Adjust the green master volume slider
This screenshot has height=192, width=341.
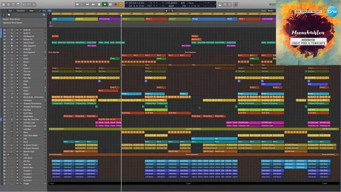coord(273,4)
